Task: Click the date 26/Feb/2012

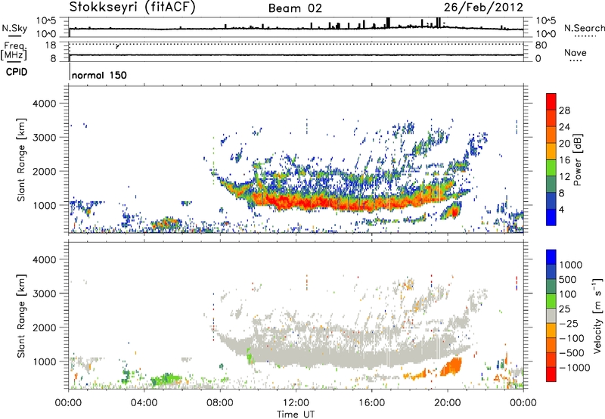Action: coord(483,8)
